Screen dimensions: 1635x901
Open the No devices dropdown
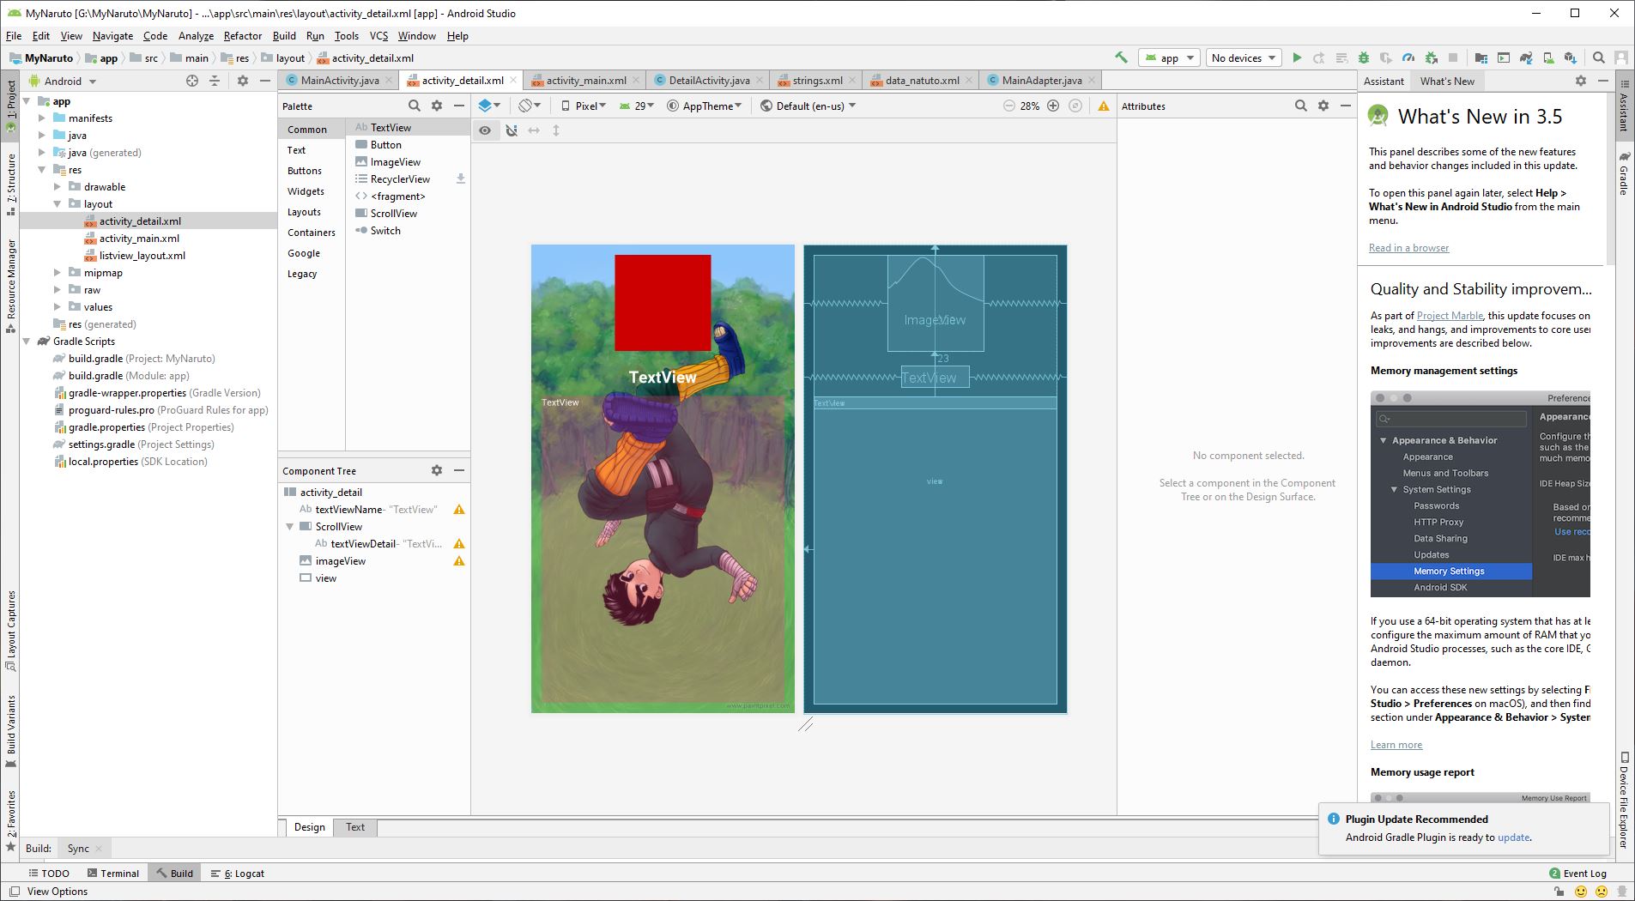[x=1244, y=57]
